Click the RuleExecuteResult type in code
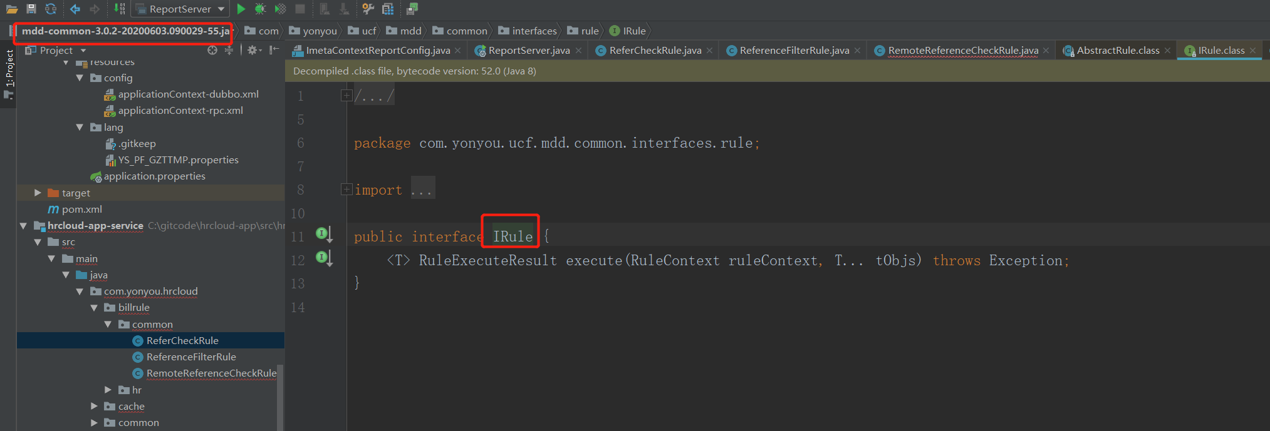Screen dimensions: 1270x431 point(487,260)
